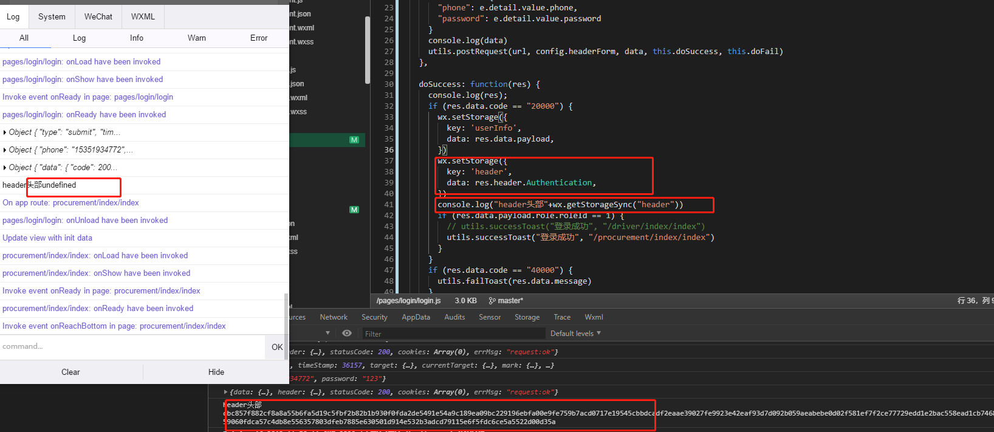Click the 'header头部undefined' log row
Screen dimensions: 994x432
click(x=144, y=185)
